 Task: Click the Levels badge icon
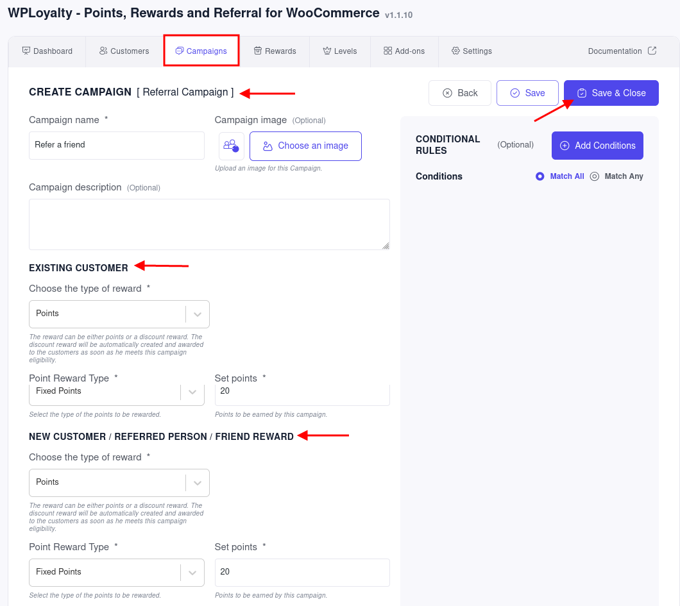click(x=327, y=51)
